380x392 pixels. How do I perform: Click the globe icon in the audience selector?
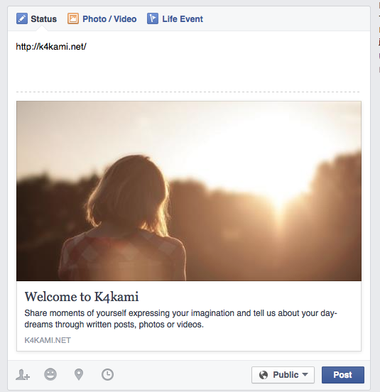(264, 375)
